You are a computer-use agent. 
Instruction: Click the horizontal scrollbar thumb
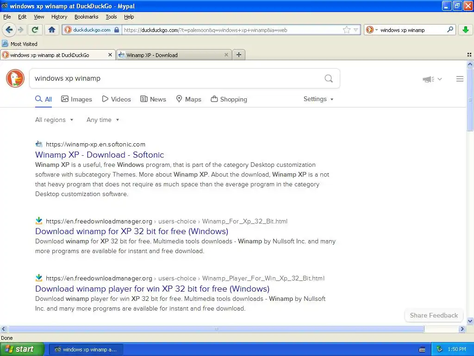216,329
